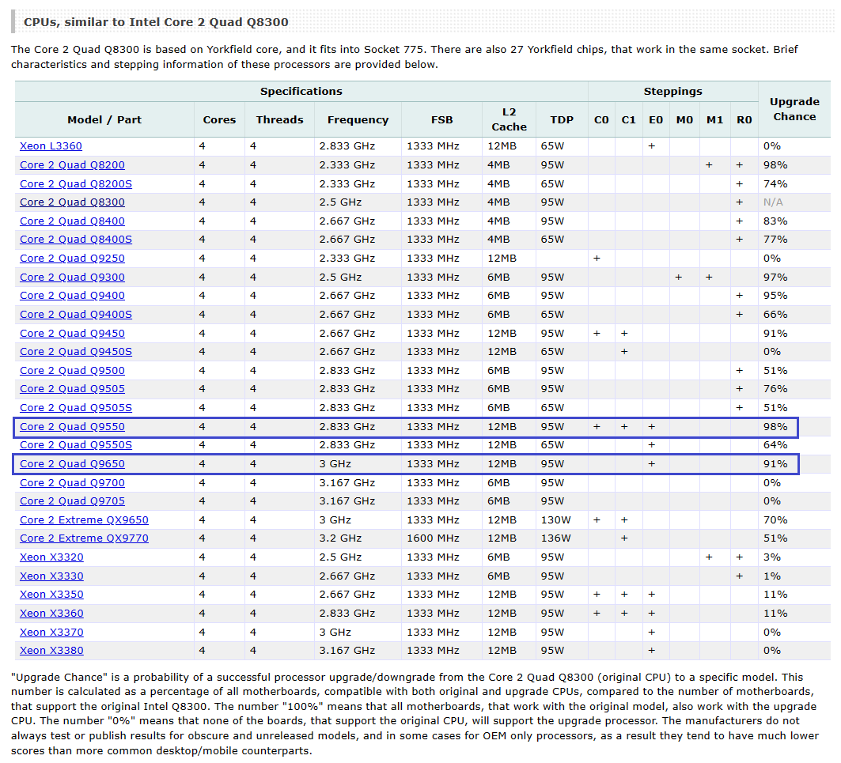Screen dimensions: 841x763
Task: Click the TDP column header
Action: pos(562,119)
